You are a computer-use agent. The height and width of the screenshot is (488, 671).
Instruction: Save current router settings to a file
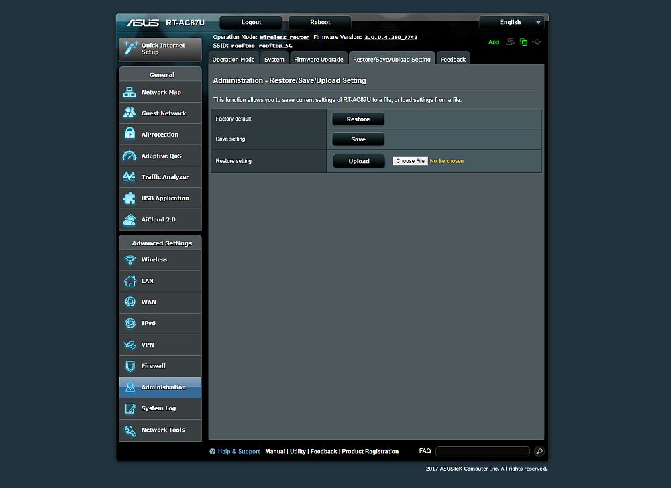coord(357,139)
